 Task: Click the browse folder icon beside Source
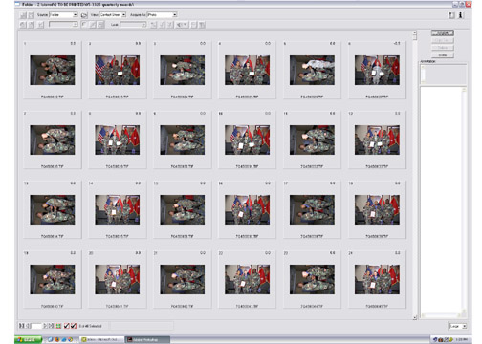point(84,15)
